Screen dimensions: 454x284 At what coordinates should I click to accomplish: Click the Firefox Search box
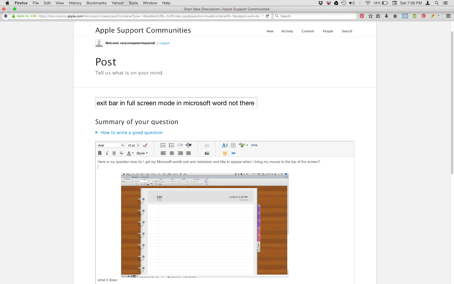(x=315, y=16)
